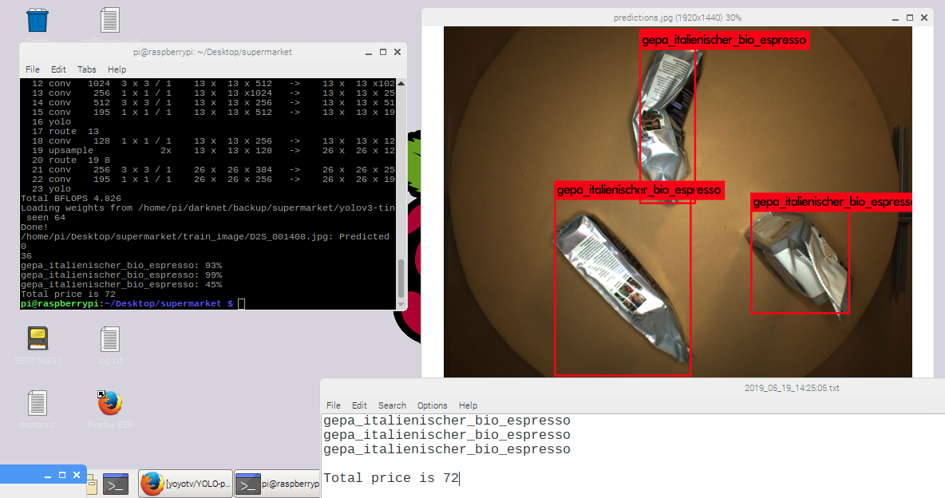Open the File menu in the terminal window
945x498 pixels.
(x=33, y=69)
